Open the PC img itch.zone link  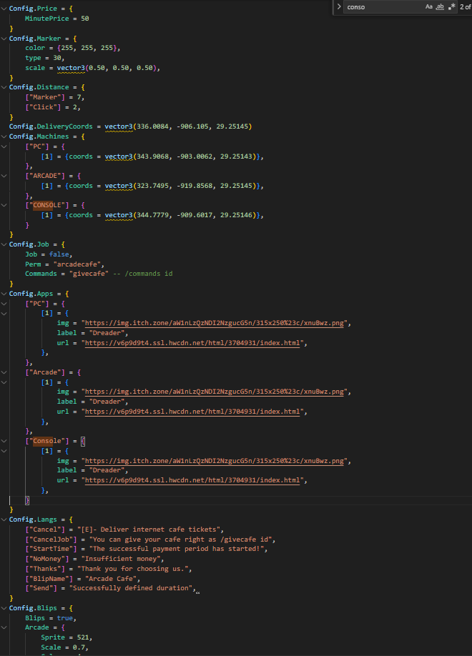(x=216, y=323)
